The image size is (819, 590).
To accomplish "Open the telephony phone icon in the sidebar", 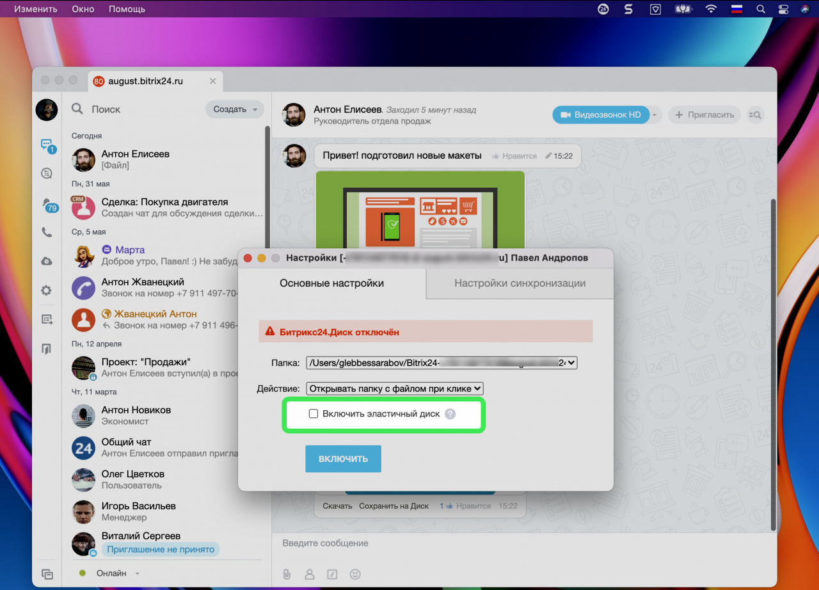I will tap(46, 232).
